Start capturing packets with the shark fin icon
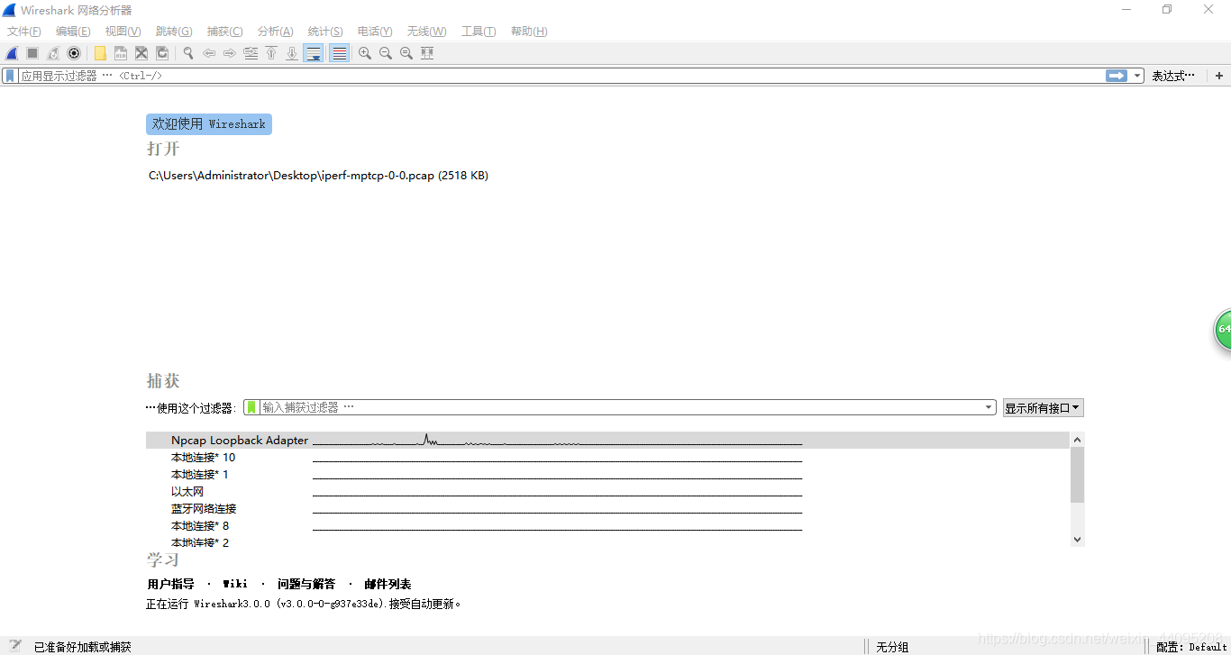The height and width of the screenshot is (655, 1231). click(x=12, y=53)
